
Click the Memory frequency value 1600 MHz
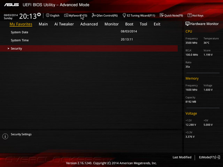click(191, 90)
